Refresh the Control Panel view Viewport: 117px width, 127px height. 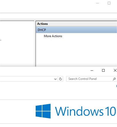click(61, 79)
